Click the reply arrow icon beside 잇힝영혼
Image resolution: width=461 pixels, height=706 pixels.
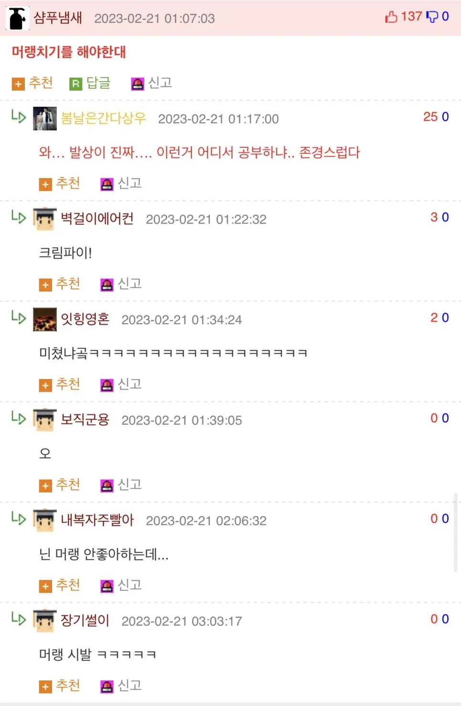[x=19, y=317]
